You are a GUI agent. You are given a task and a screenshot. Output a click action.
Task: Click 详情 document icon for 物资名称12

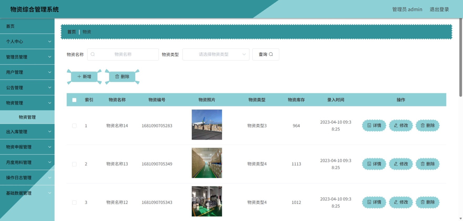pos(369,202)
